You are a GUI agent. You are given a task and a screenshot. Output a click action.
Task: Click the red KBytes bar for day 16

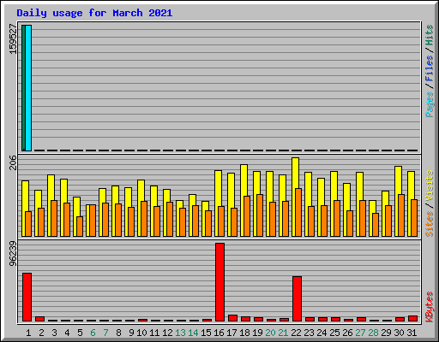coord(219,282)
